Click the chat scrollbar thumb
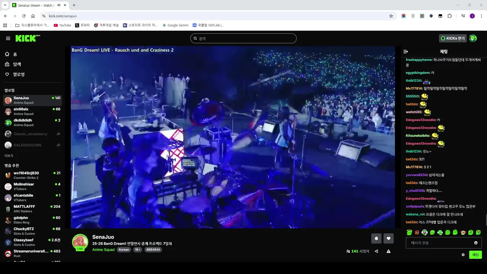487x274 pixels. coord(485,220)
